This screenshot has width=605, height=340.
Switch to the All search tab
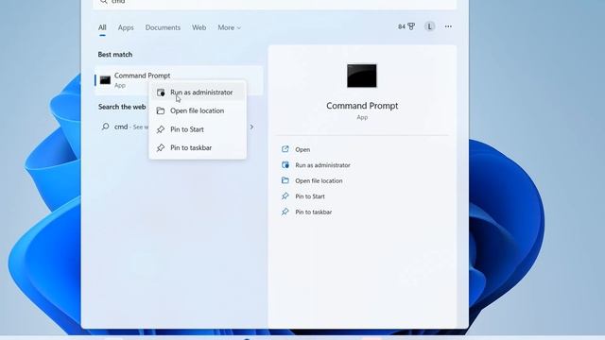(x=102, y=27)
